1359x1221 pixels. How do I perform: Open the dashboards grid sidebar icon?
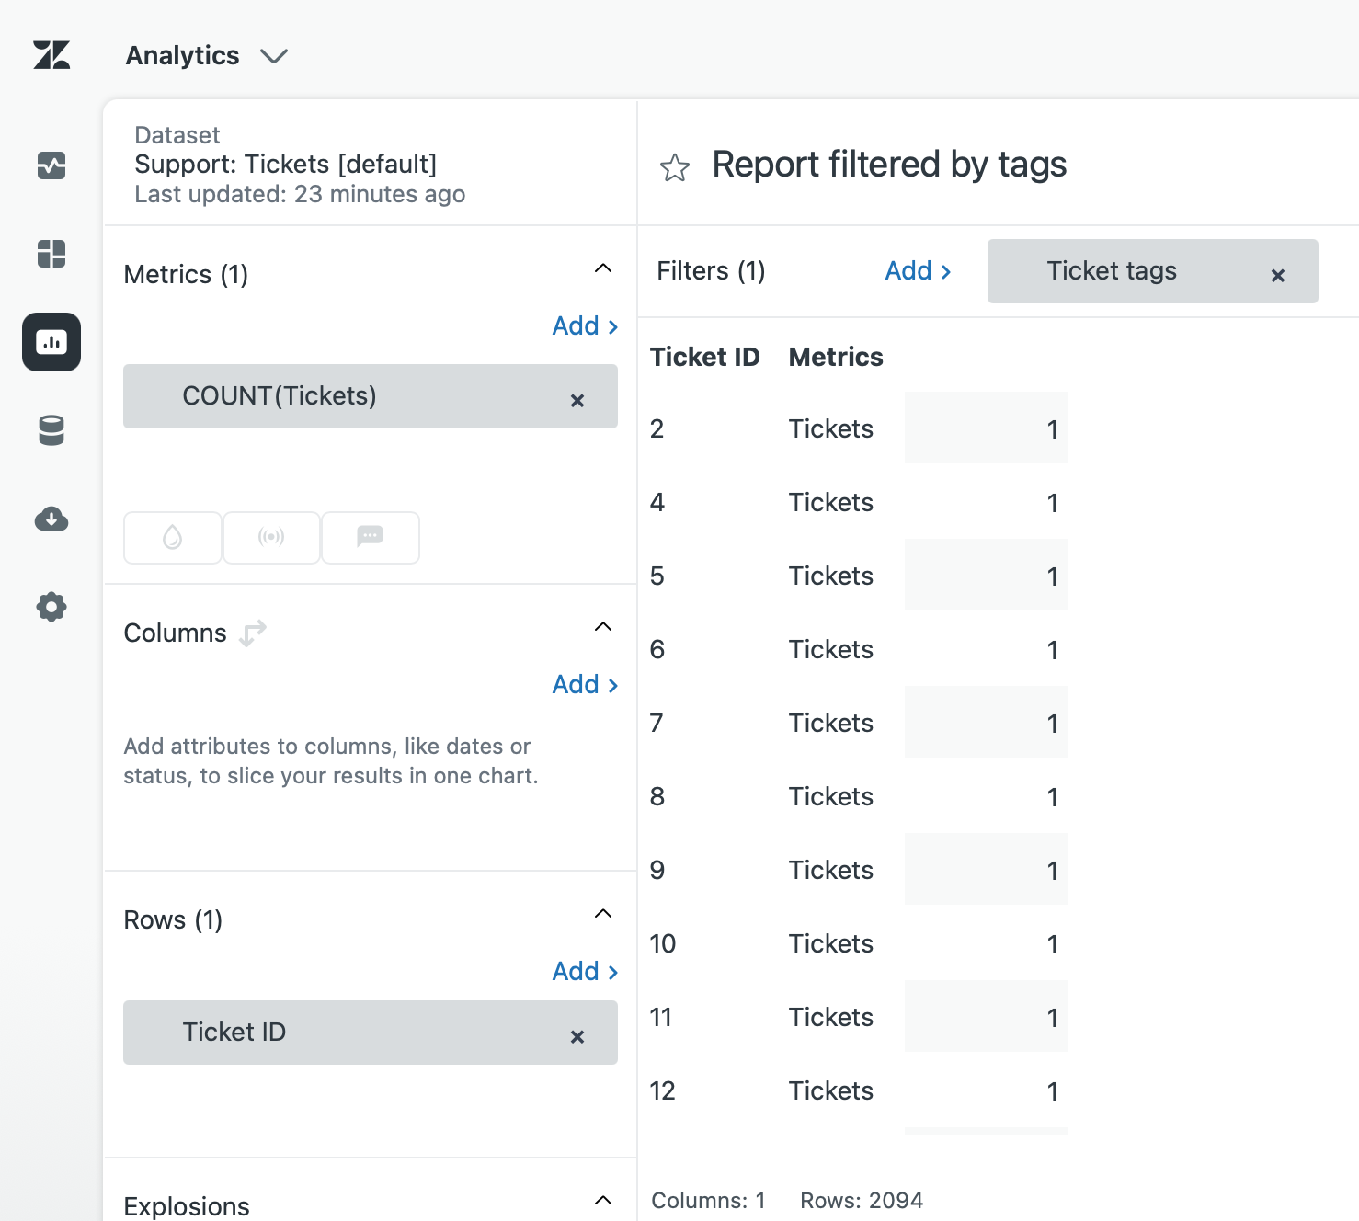tap(51, 254)
